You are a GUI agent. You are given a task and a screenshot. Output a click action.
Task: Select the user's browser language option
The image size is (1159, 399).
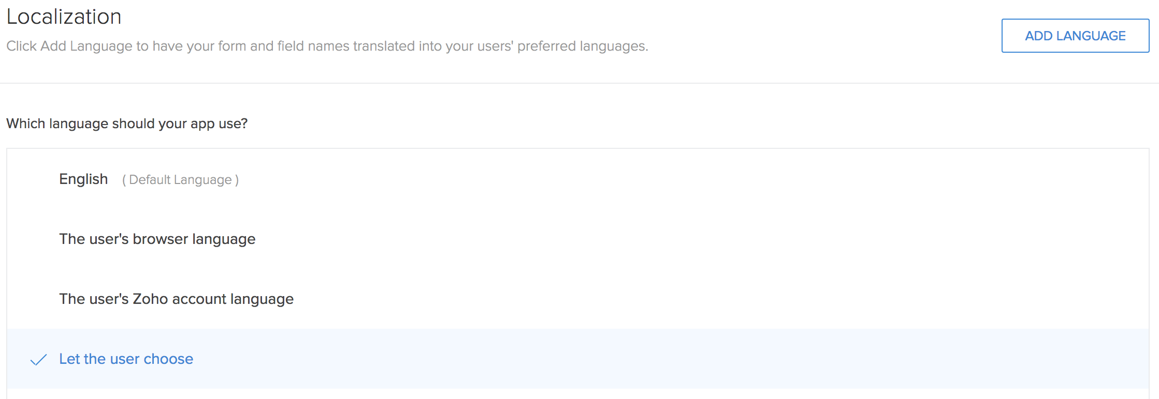[x=157, y=239]
